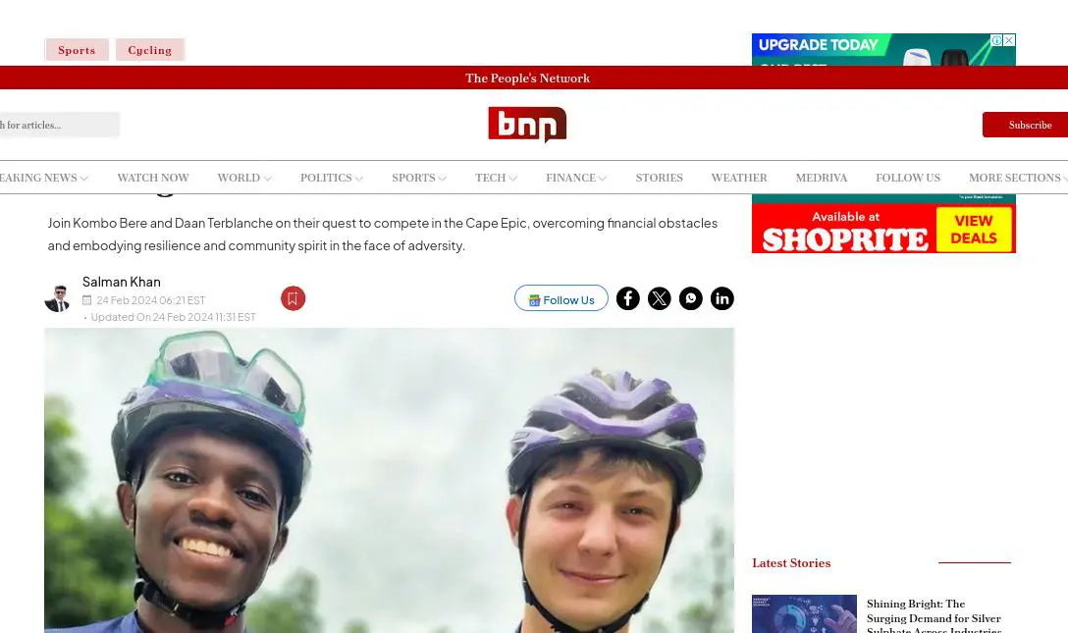This screenshot has height=633, width=1068.
Task: Click the Follow Us Google News button
Action: (561, 298)
